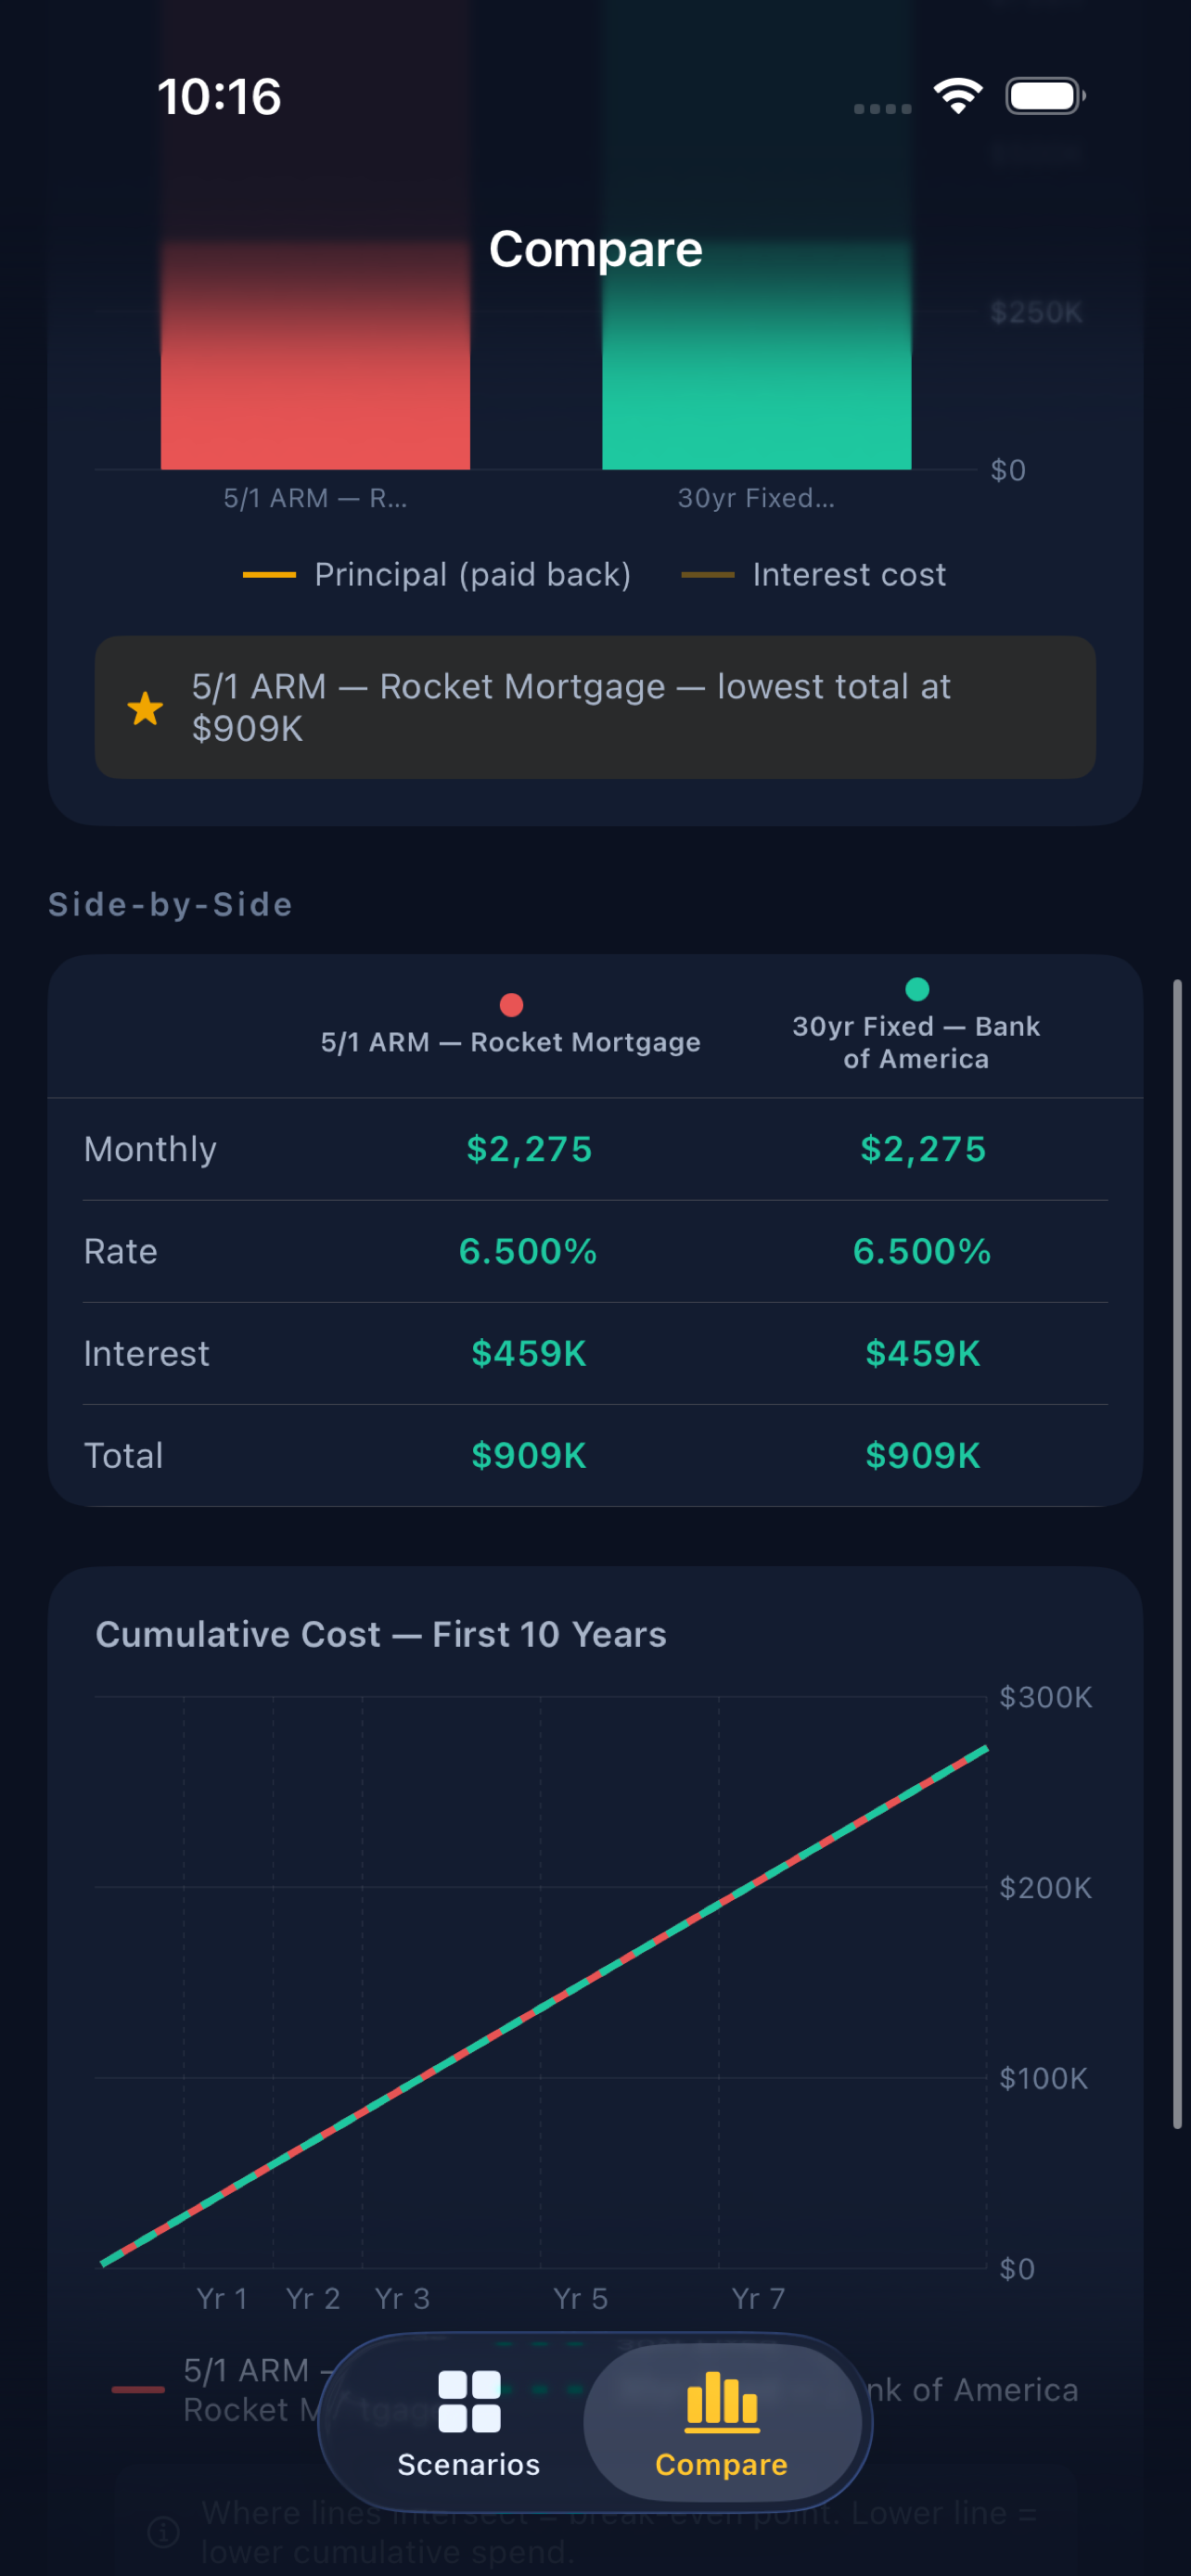Open the lowest total banner for 5/1 ARM
This screenshot has height=2576, width=1191.
pyautogui.click(x=596, y=708)
